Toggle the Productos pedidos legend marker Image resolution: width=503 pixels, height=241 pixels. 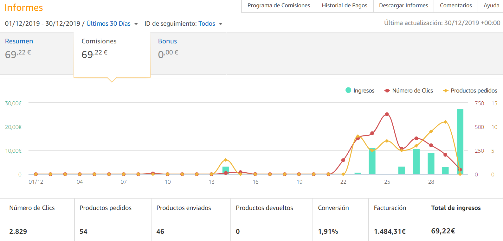pos(446,91)
